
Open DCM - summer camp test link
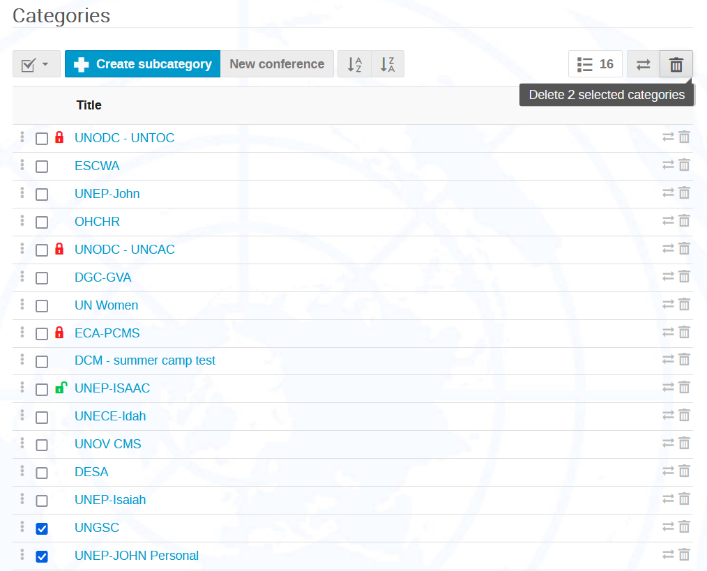[145, 361]
